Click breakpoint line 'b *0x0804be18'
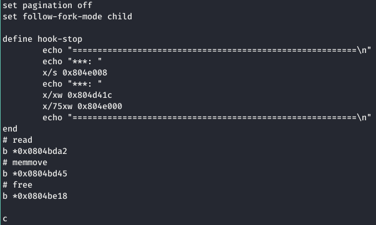Screen dimensions: 376x225 [x=35, y=196]
